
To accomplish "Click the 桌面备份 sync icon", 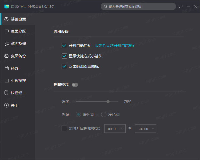I will [6, 56].
